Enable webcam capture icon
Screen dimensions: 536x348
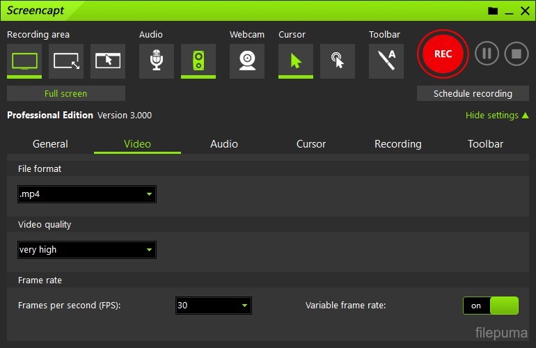pyautogui.click(x=247, y=61)
